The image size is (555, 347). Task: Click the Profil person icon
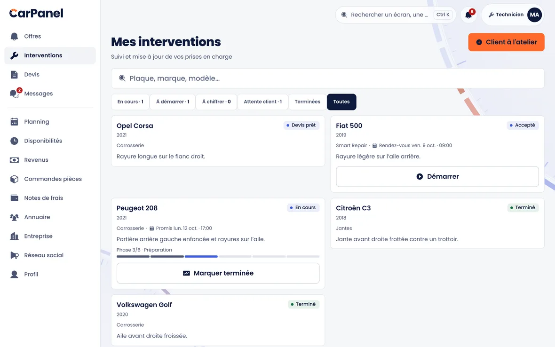click(x=14, y=275)
